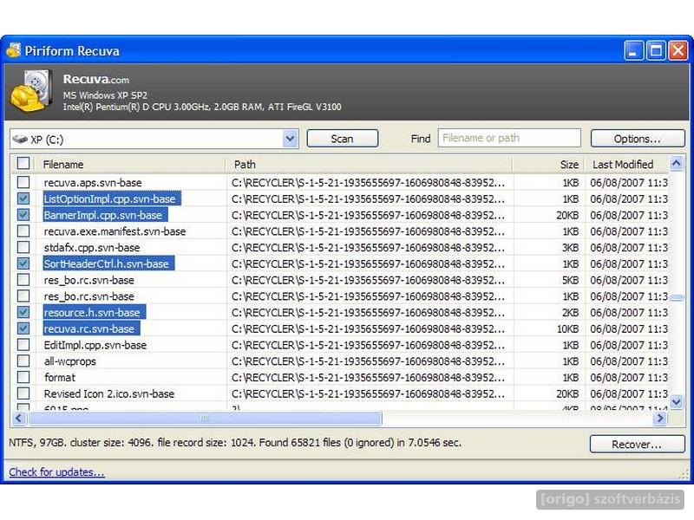694x520 pixels.
Task: Check the recuva.aps.svn-base checkbox
Action: tap(23, 182)
